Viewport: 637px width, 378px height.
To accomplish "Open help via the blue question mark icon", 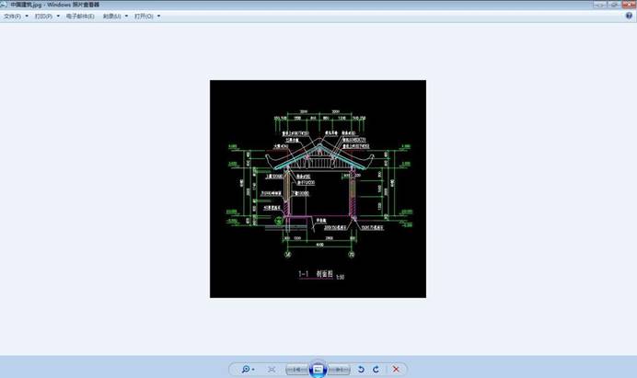I will point(629,16).
